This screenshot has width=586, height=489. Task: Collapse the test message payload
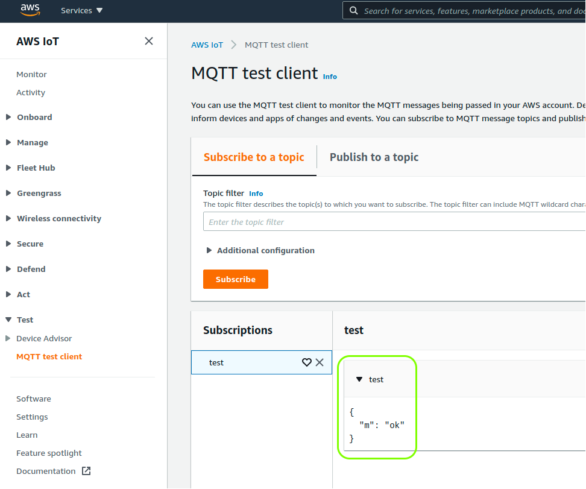pyautogui.click(x=359, y=379)
